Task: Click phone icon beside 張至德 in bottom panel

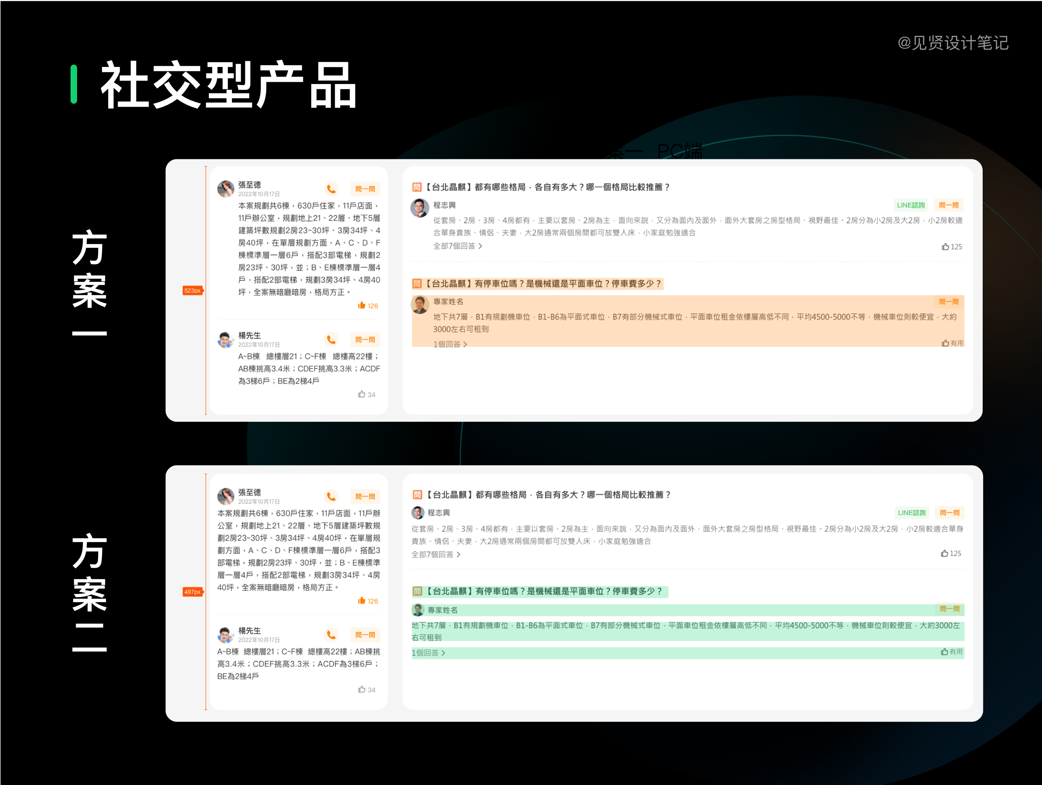Action: click(331, 497)
